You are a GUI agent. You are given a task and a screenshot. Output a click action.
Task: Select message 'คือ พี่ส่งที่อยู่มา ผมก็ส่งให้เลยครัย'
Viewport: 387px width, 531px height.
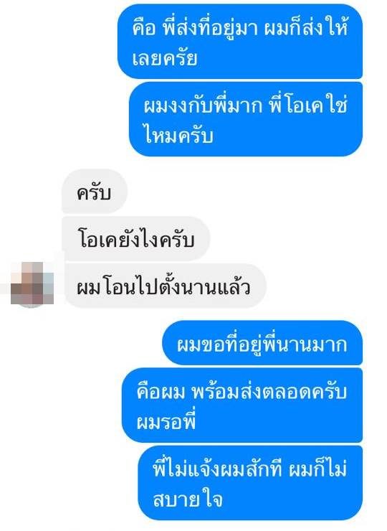click(240, 42)
